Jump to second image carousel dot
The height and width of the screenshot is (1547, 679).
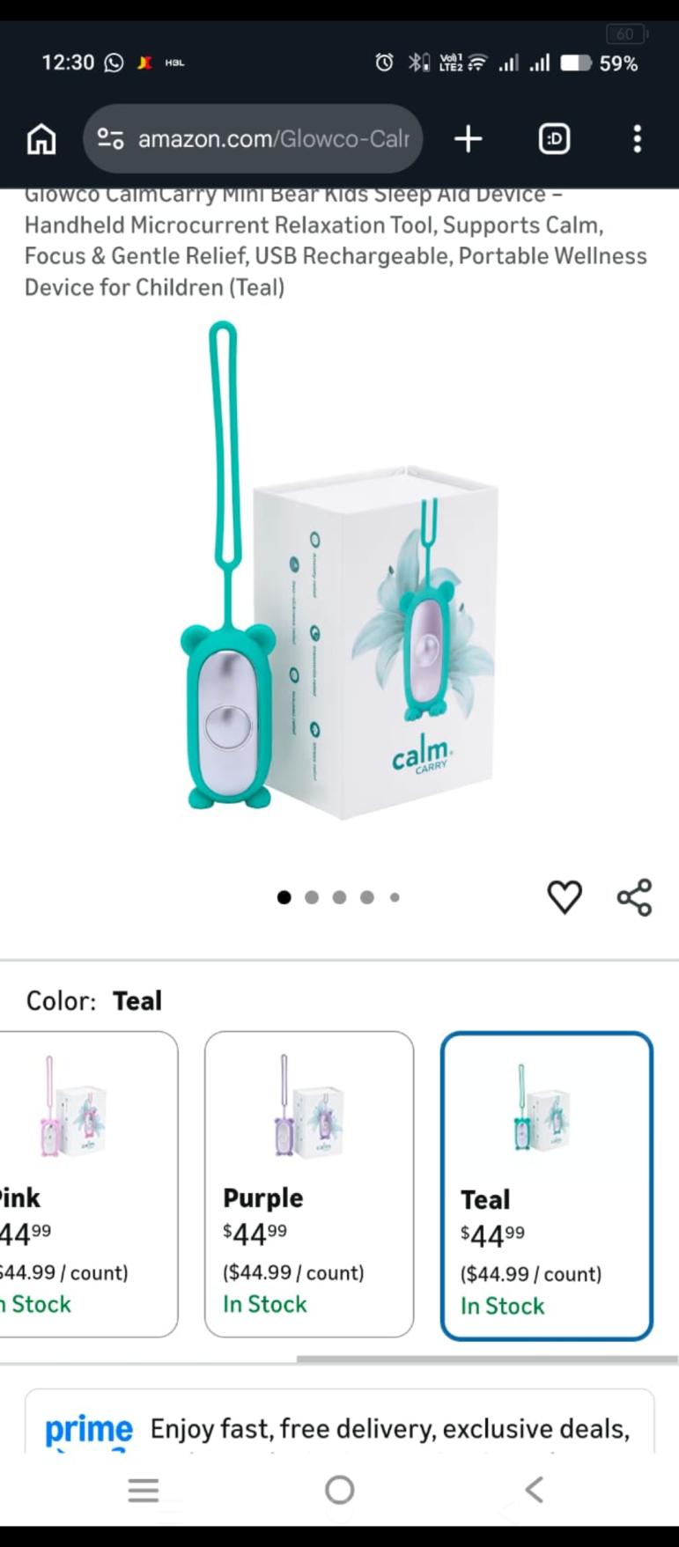(x=312, y=897)
